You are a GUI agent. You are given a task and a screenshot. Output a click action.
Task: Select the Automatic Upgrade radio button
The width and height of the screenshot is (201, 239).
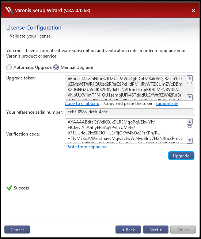[9, 67]
